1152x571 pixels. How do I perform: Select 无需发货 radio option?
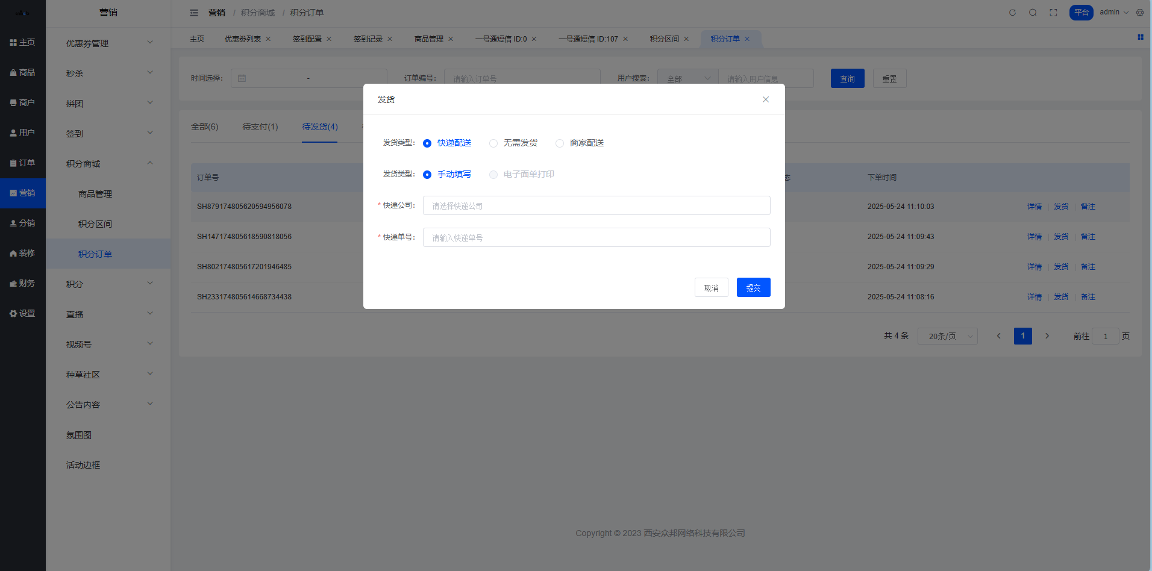(493, 143)
